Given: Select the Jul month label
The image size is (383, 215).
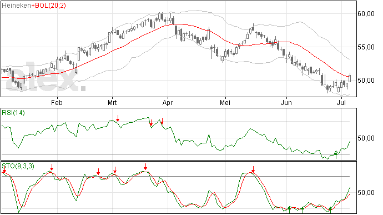Looking at the screenshot, I should tap(341, 103).
